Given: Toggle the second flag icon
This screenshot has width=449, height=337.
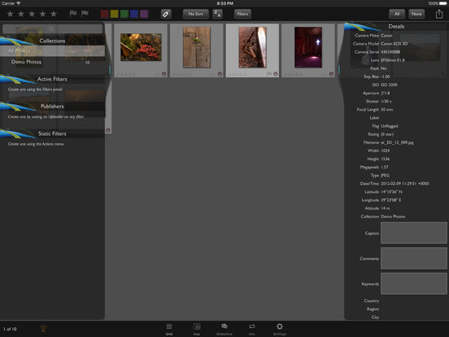Looking at the screenshot, I should click(85, 14).
